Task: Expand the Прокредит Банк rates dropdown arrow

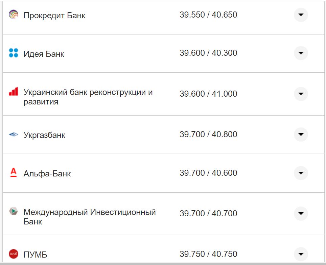Action: (x=301, y=15)
